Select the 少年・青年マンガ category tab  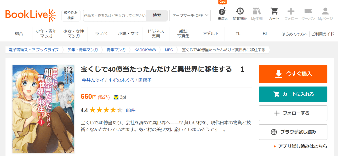(46, 34)
